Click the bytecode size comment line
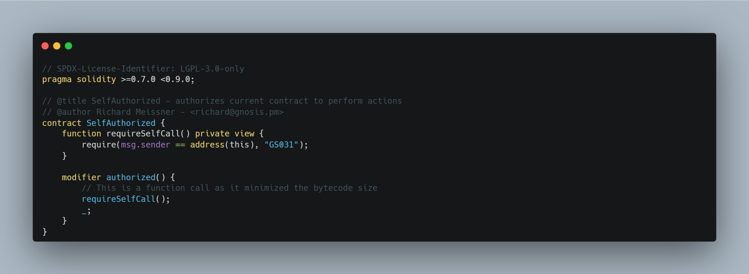Viewport: 749px width, 274px height. [x=230, y=188]
